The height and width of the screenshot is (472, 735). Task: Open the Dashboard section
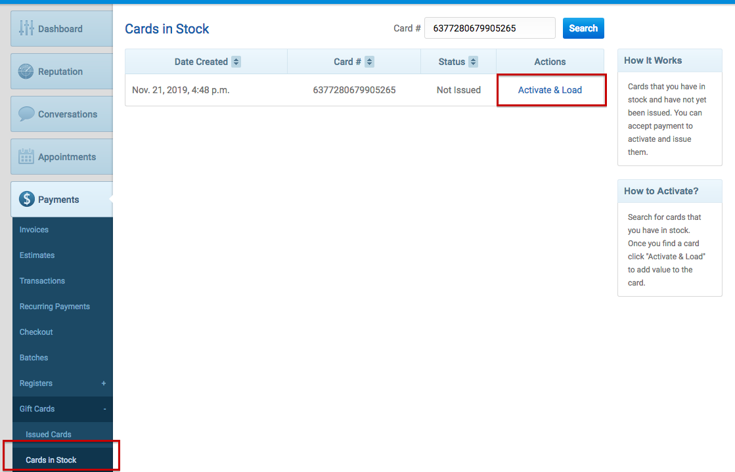(62, 29)
